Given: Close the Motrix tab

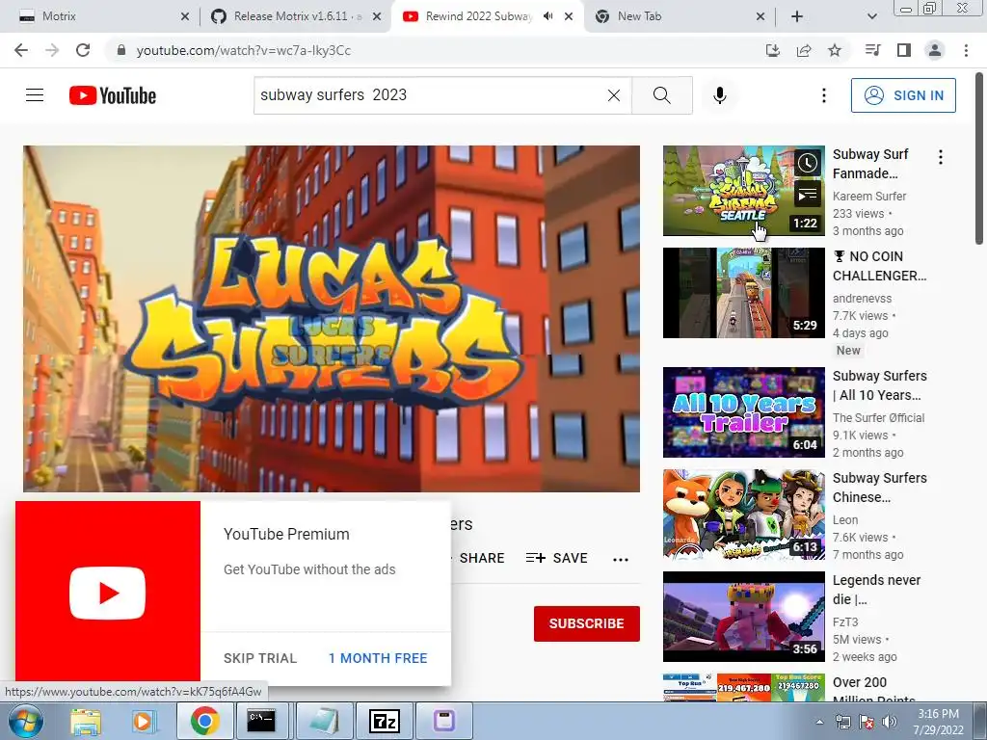Looking at the screenshot, I should (x=184, y=16).
